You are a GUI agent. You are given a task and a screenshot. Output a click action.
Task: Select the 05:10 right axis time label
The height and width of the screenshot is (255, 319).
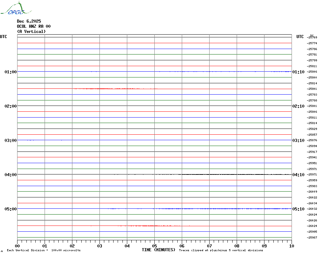[x=298, y=209]
